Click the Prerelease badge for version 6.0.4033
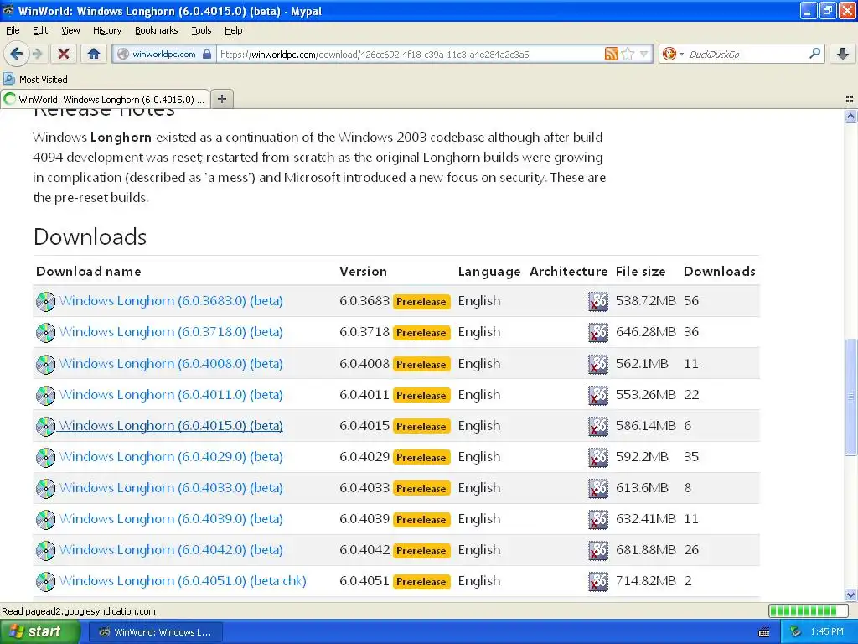The width and height of the screenshot is (858, 644). click(x=421, y=489)
